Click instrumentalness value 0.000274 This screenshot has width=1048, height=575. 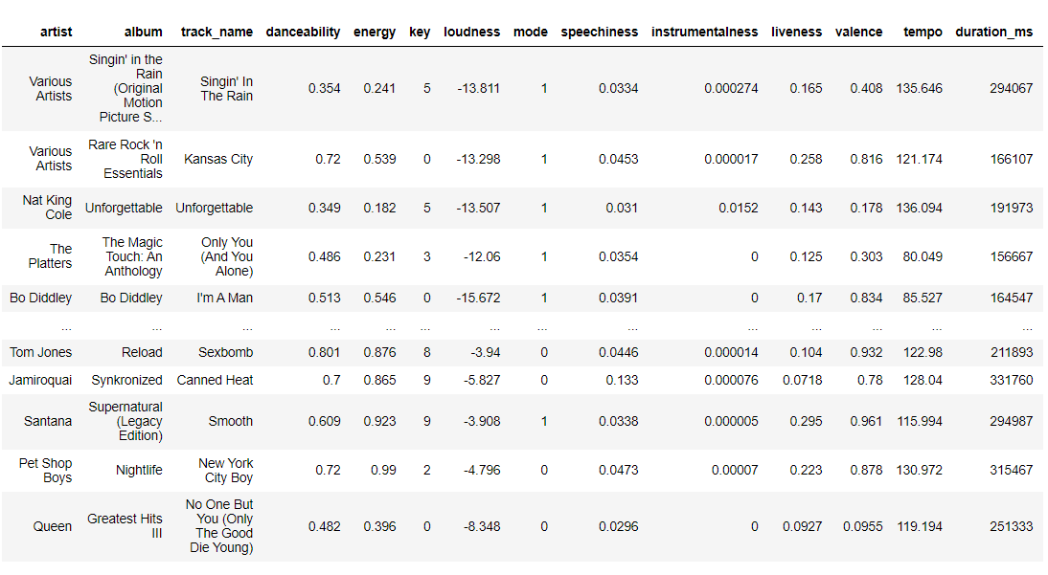click(x=731, y=88)
